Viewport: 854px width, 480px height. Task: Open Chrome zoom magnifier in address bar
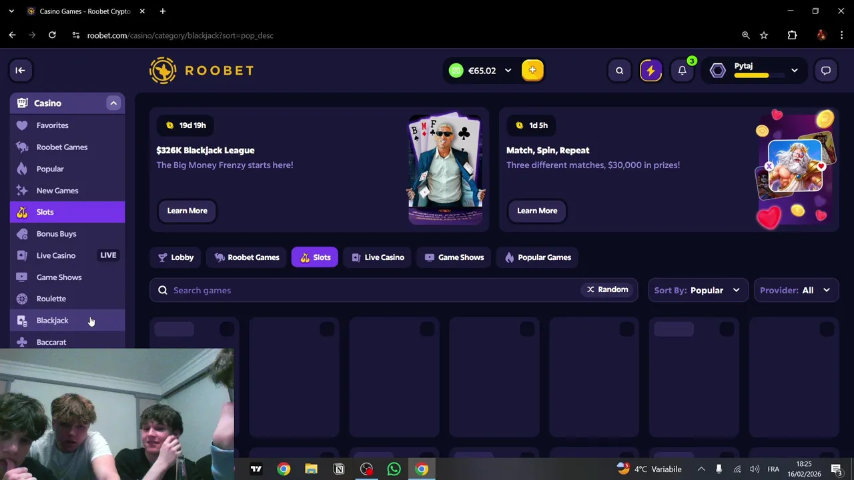coord(745,35)
